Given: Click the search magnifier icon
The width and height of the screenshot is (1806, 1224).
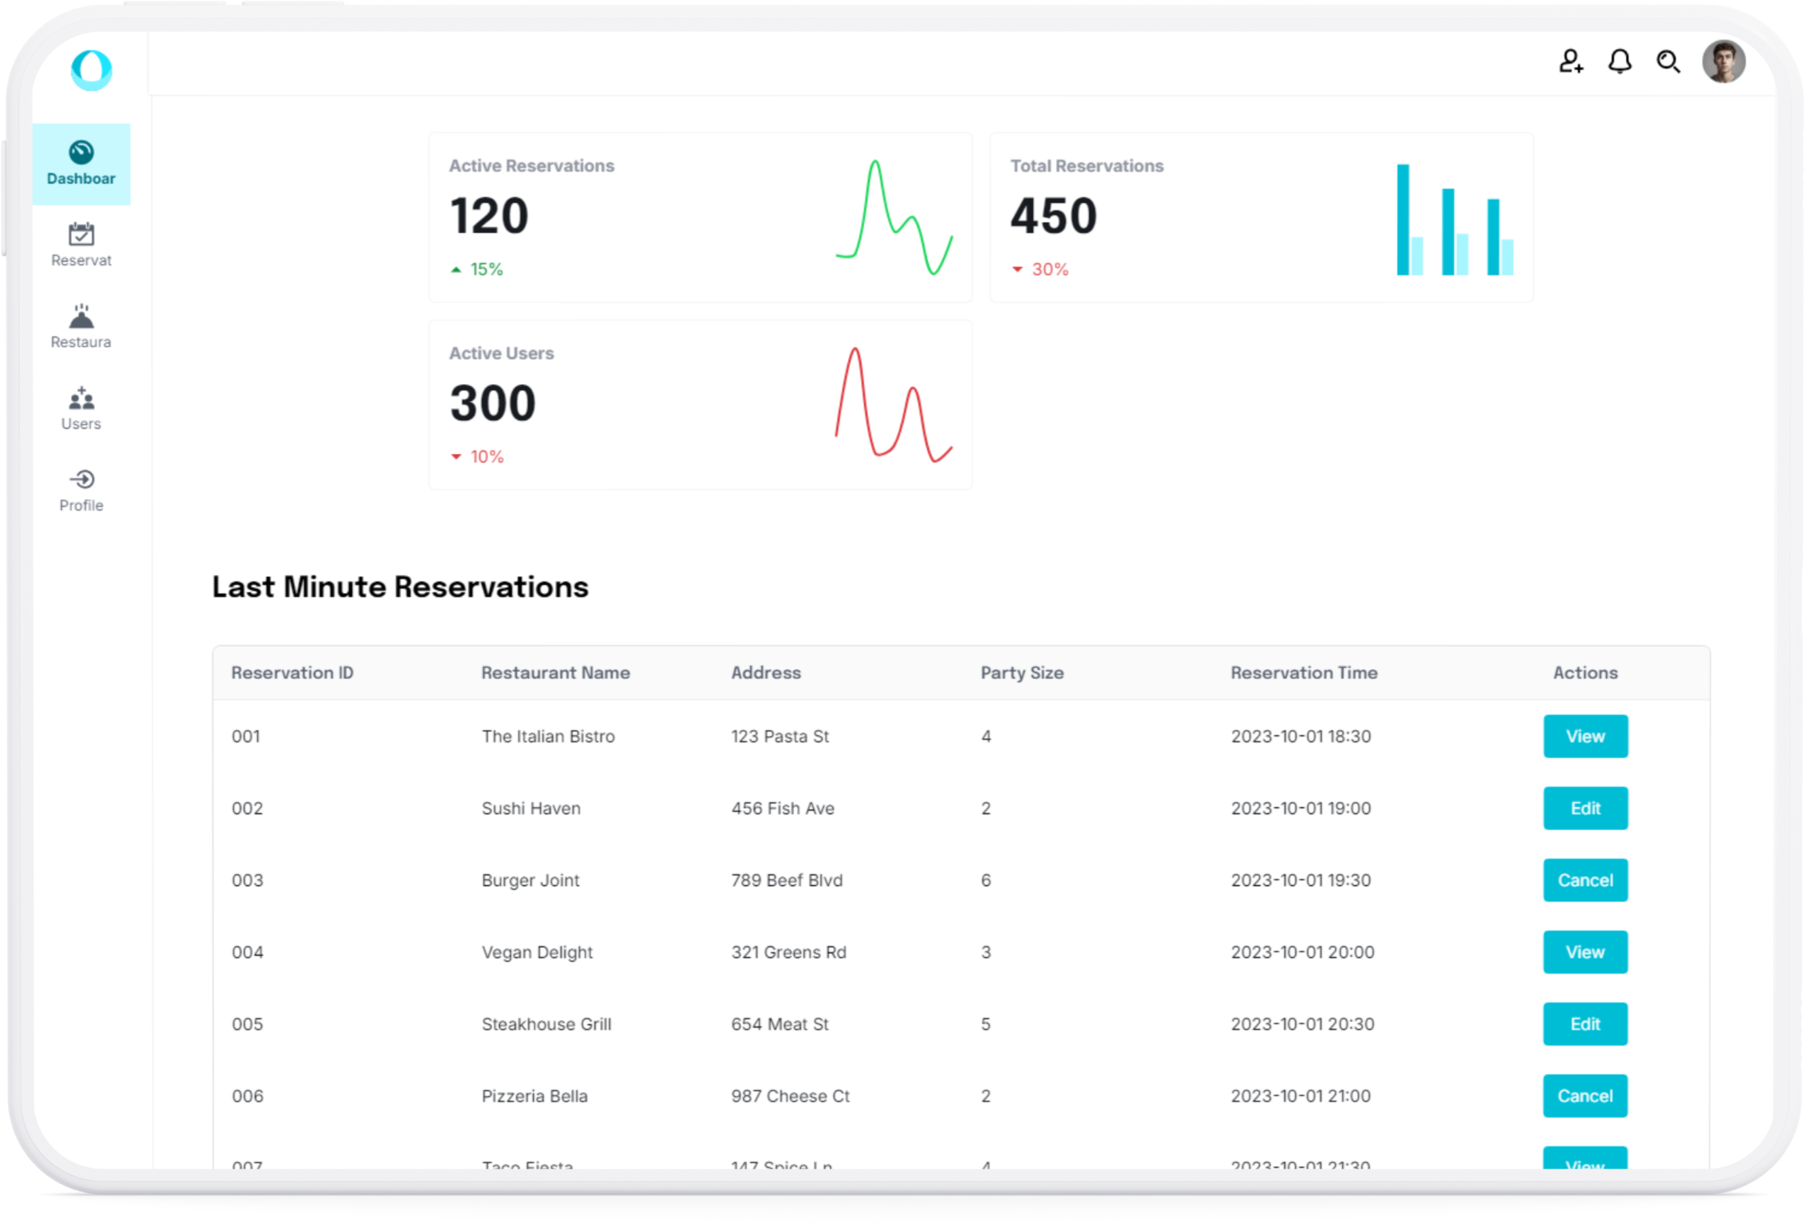Looking at the screenshot, I should click(x=1668, y=61).
